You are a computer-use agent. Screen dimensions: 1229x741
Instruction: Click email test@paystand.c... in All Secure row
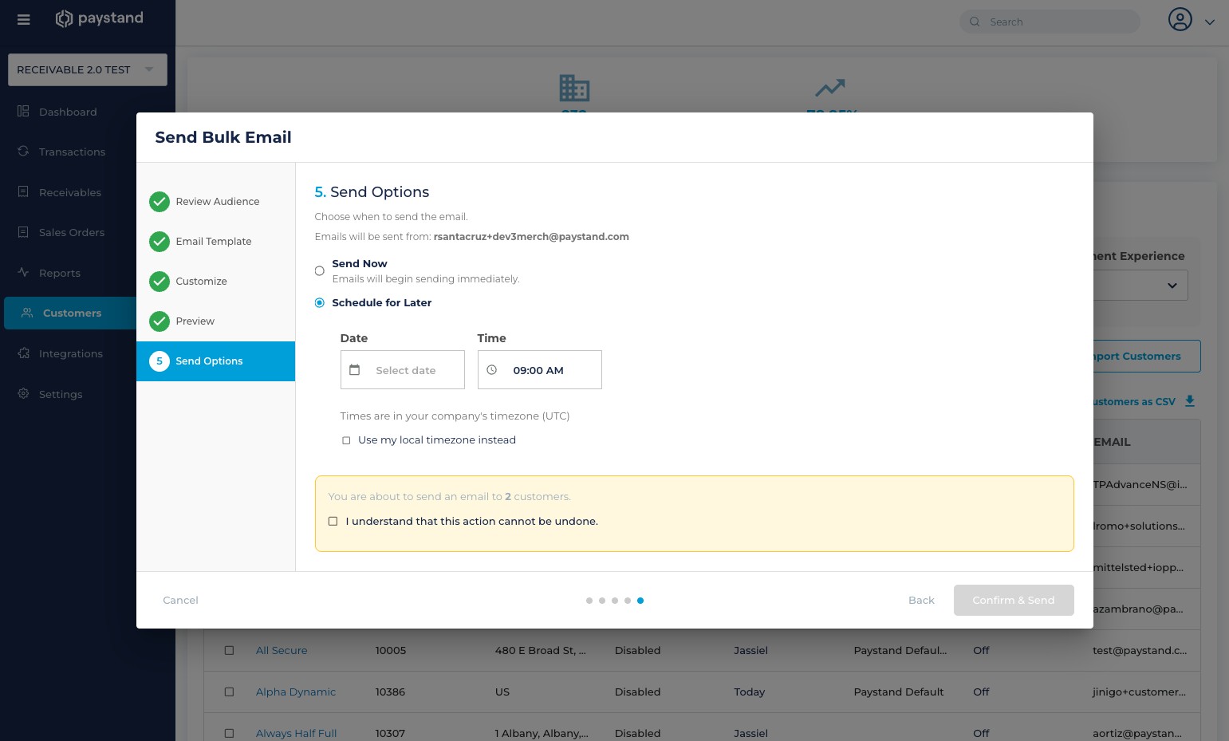tap(1140, 651)
